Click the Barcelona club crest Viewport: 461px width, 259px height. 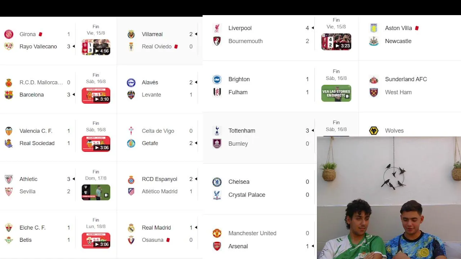point(9,95)
